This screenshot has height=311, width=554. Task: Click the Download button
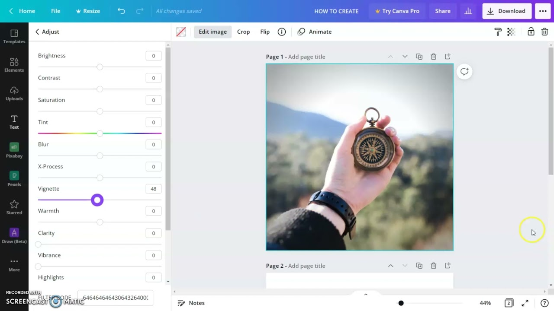pyautogui.click(x=506, y=11)
